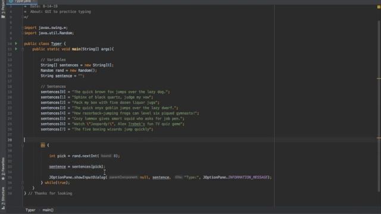Click the yellow inspection indicator at top of scrollbar
The width and height of the screenshot is (381, 214).
[379, 7]
